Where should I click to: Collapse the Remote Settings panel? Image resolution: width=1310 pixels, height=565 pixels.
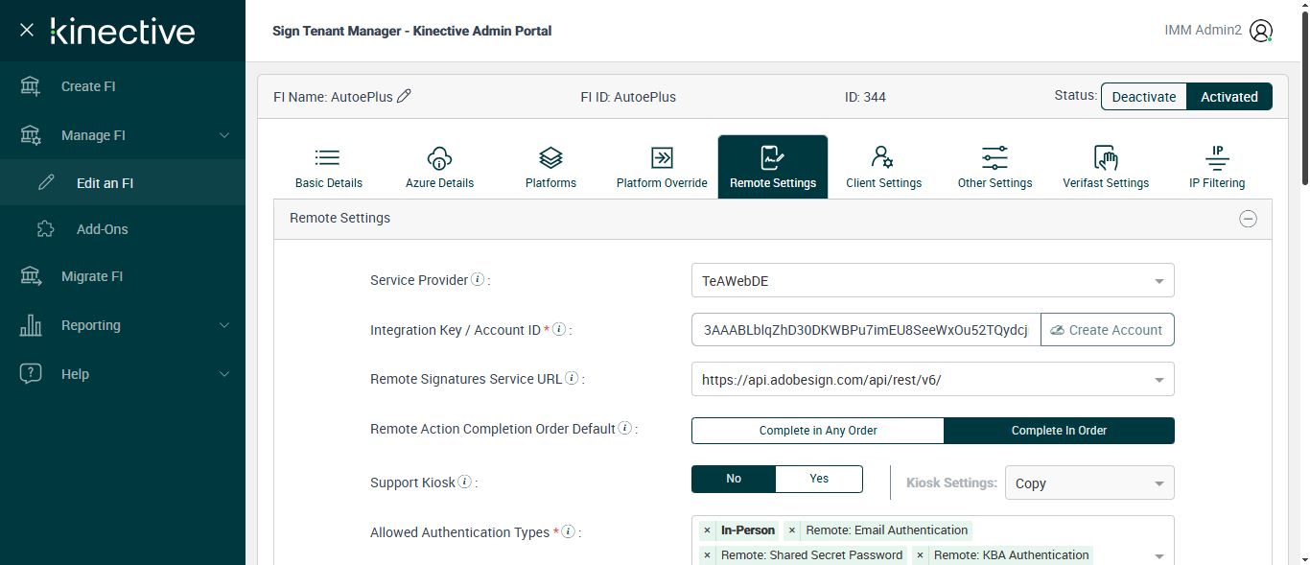tap(1248, 219)
